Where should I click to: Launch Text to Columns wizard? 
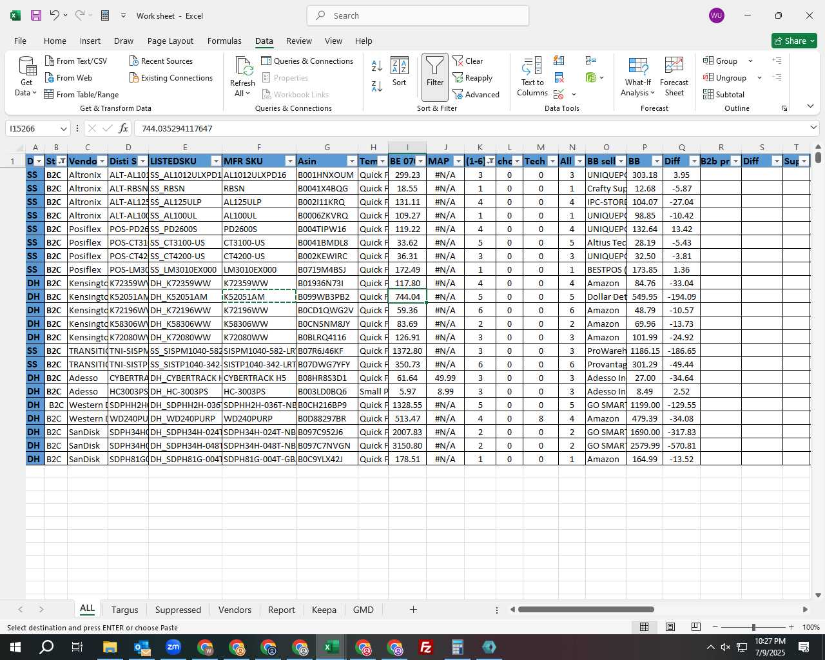click(x=532, y=76)
